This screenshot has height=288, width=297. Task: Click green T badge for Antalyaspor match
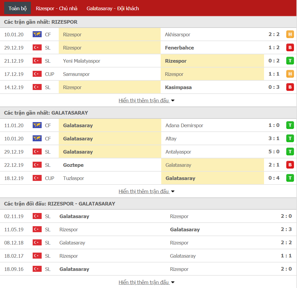[x=290, y=151]
